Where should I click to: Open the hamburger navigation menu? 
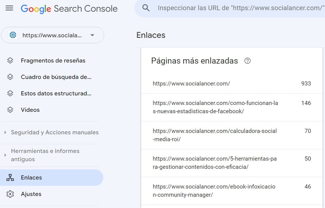(x=9, y=8)
